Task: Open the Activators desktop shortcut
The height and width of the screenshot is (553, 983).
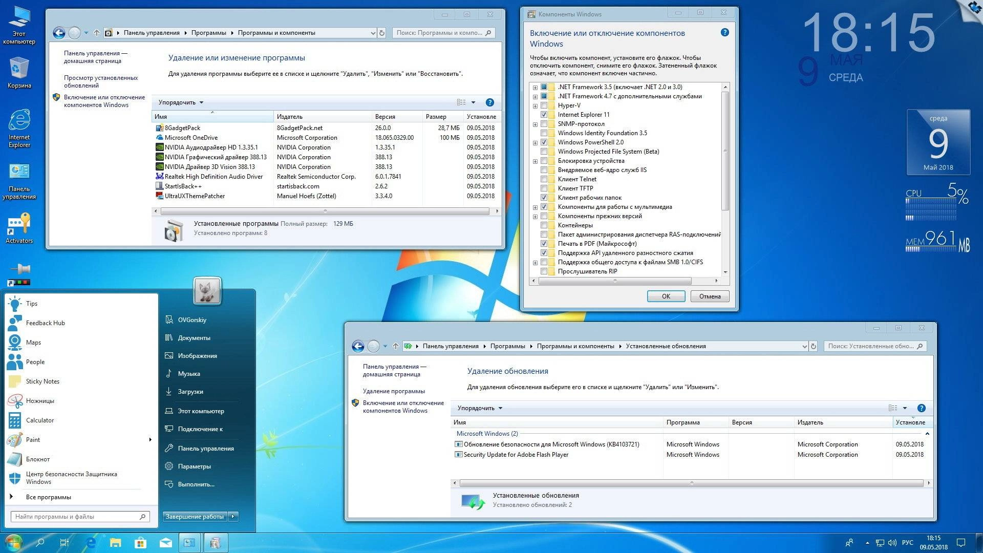Action: pyautogui.click(x=19, y=228)
